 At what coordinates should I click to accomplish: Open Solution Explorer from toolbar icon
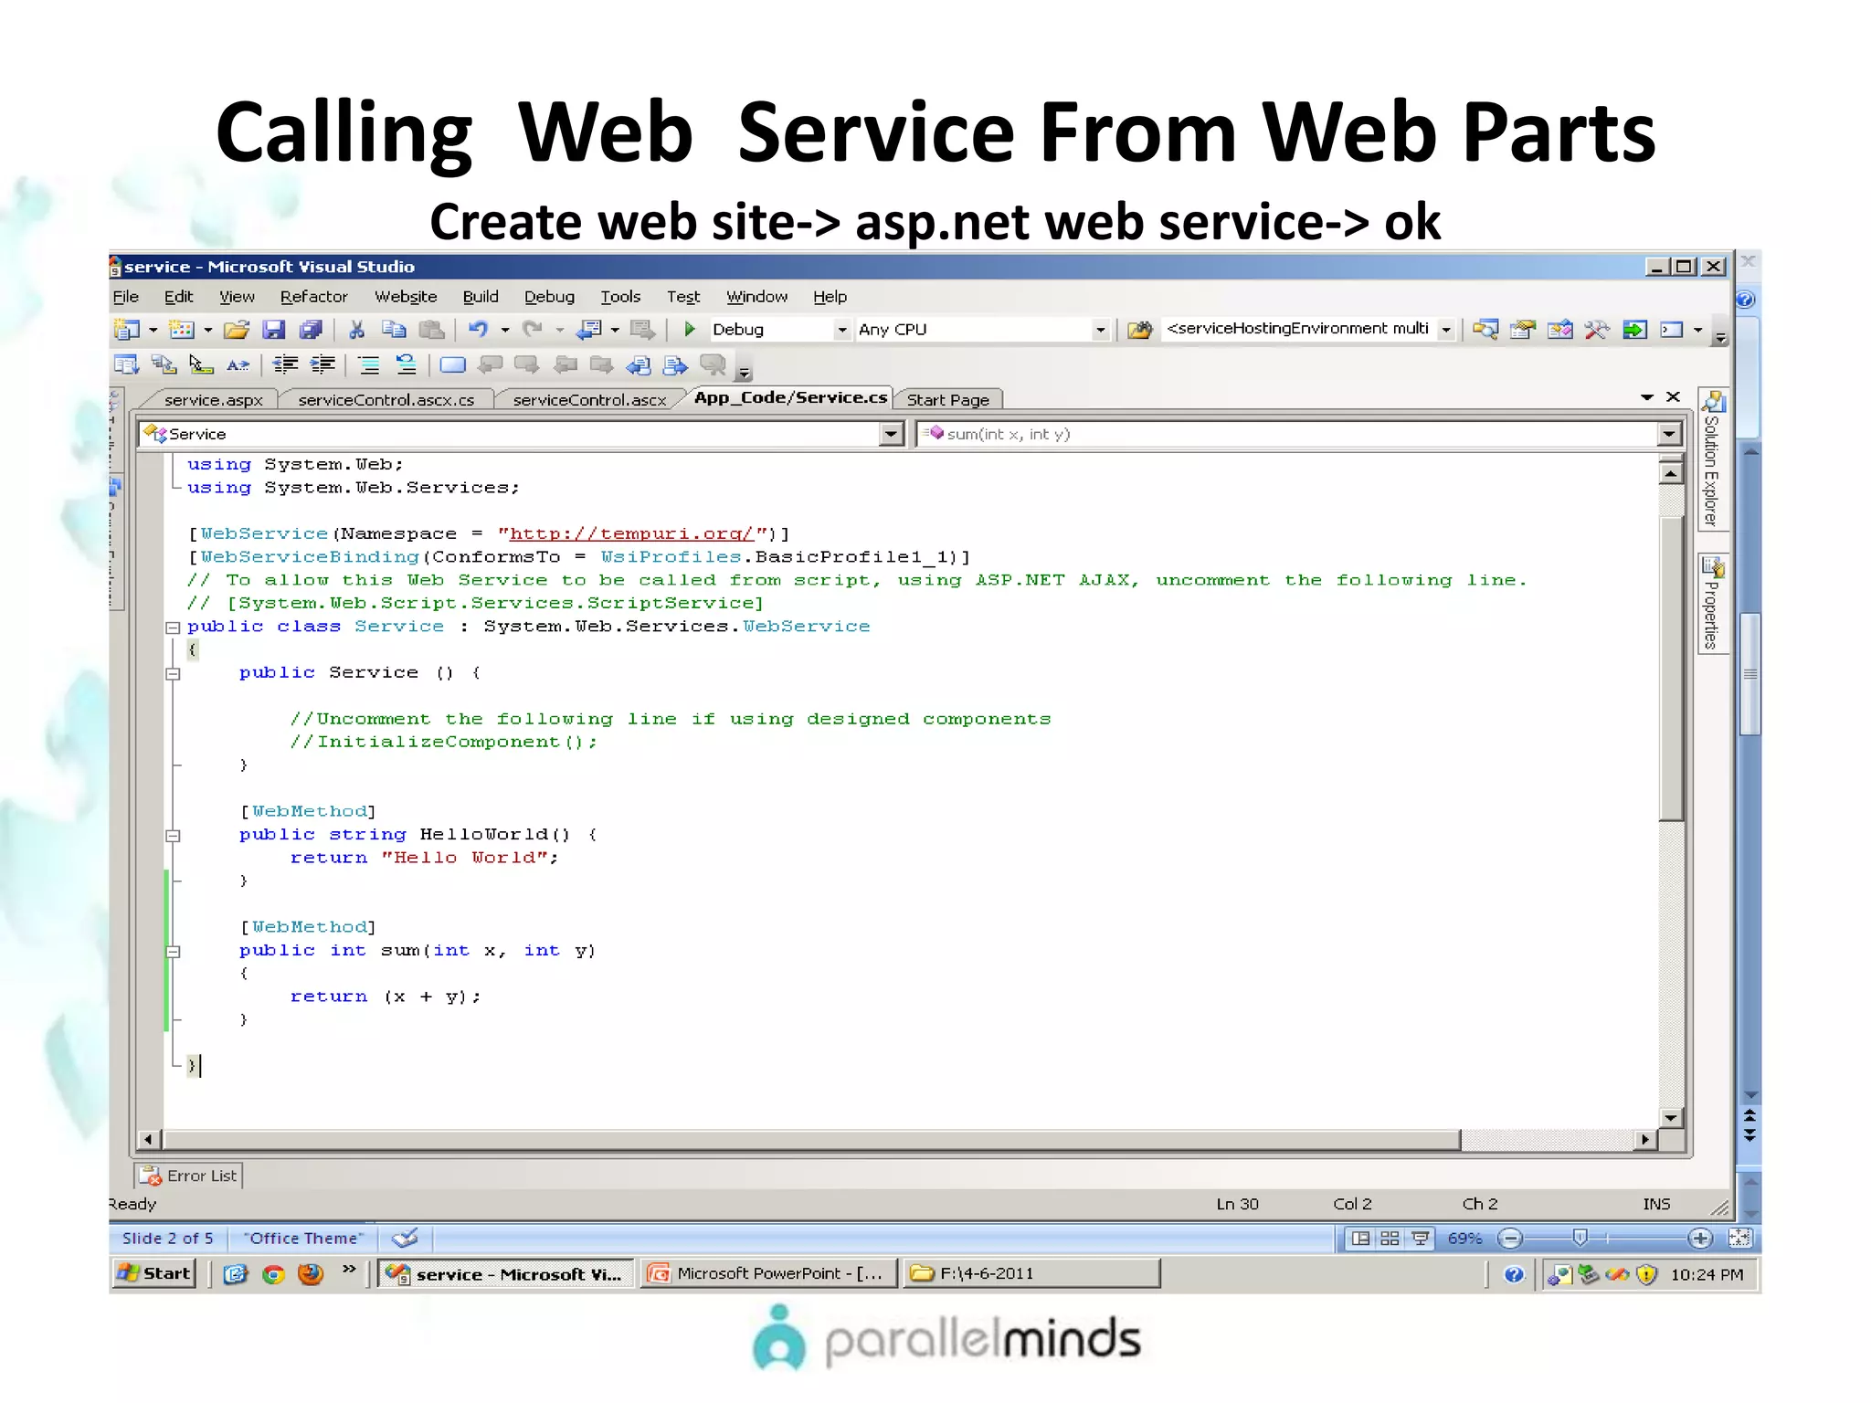1485,330
